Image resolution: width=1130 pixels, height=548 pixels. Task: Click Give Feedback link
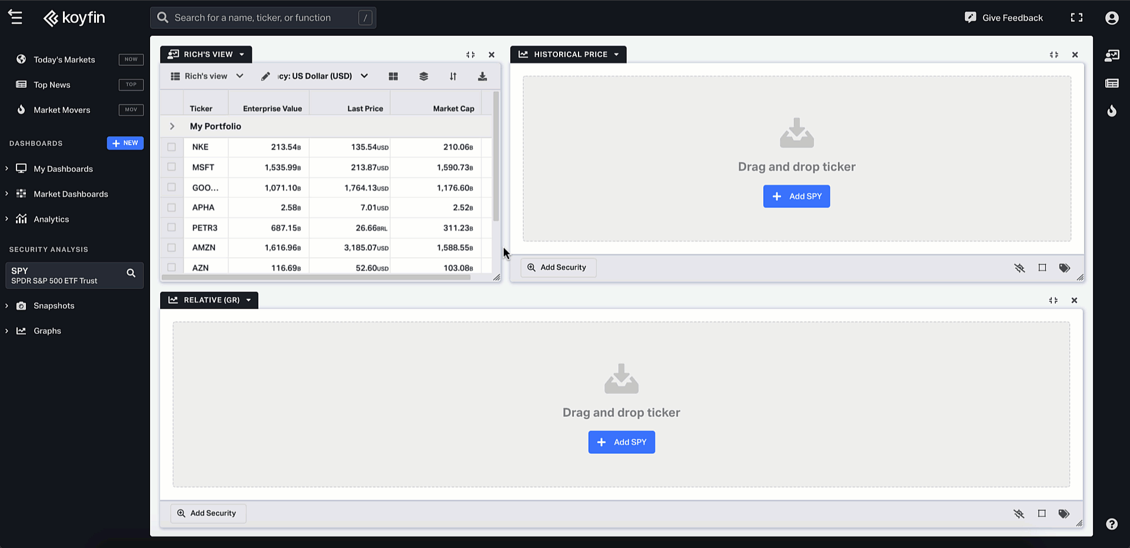(1012, 18)
